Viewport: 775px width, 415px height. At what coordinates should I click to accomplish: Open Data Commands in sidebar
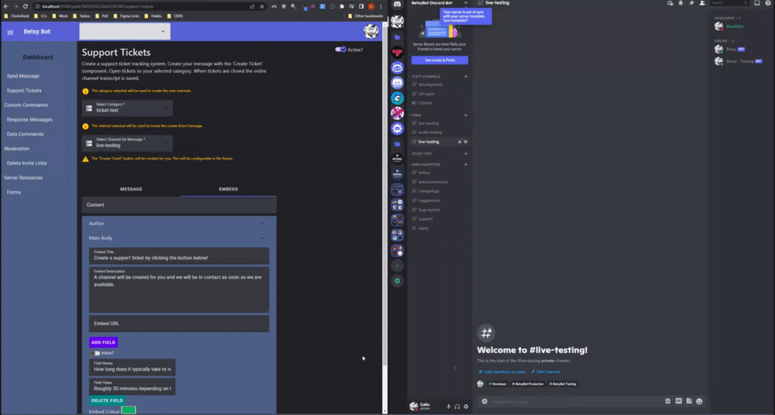26,134
